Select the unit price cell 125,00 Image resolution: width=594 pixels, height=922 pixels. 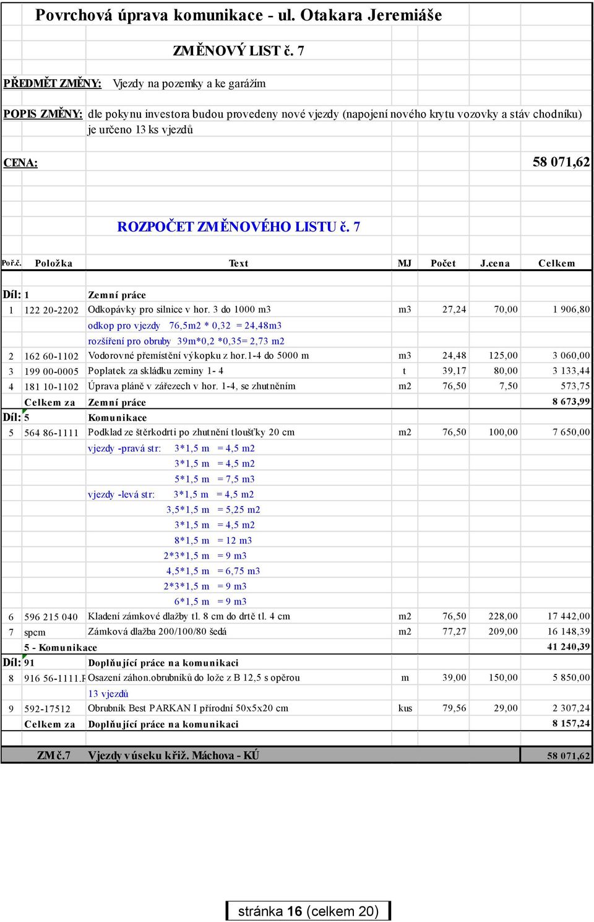click(503, 356)
